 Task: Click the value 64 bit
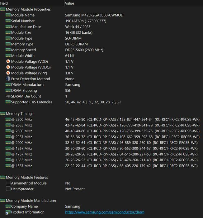70,56
